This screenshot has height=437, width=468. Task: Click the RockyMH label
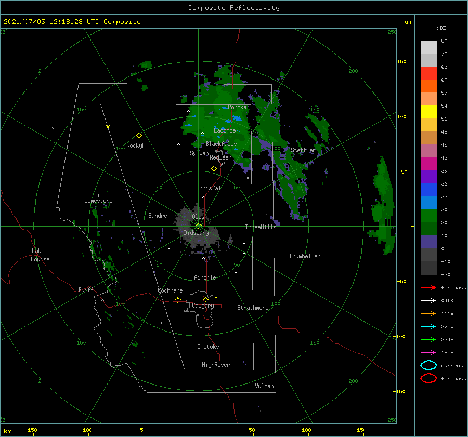(137, 145)
